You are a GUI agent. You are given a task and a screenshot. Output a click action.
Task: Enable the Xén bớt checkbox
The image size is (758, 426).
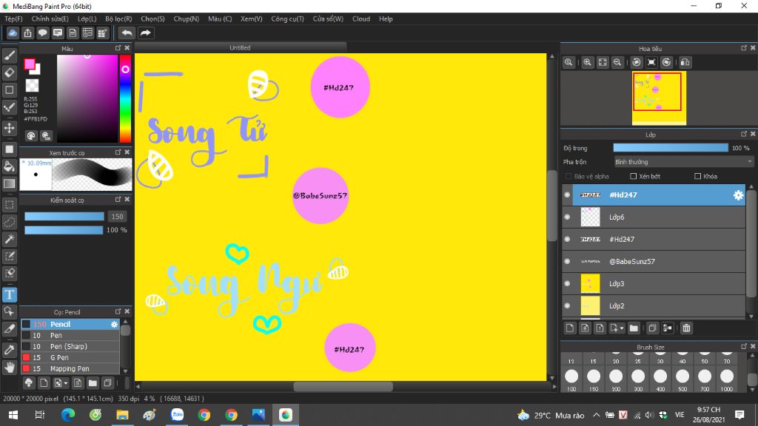tap(634, 176)
